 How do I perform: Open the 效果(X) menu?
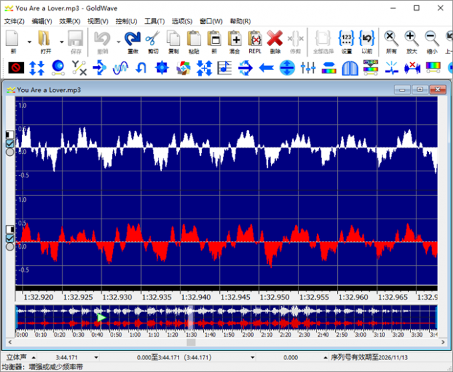pyautogui.click(x=70, y=21)
